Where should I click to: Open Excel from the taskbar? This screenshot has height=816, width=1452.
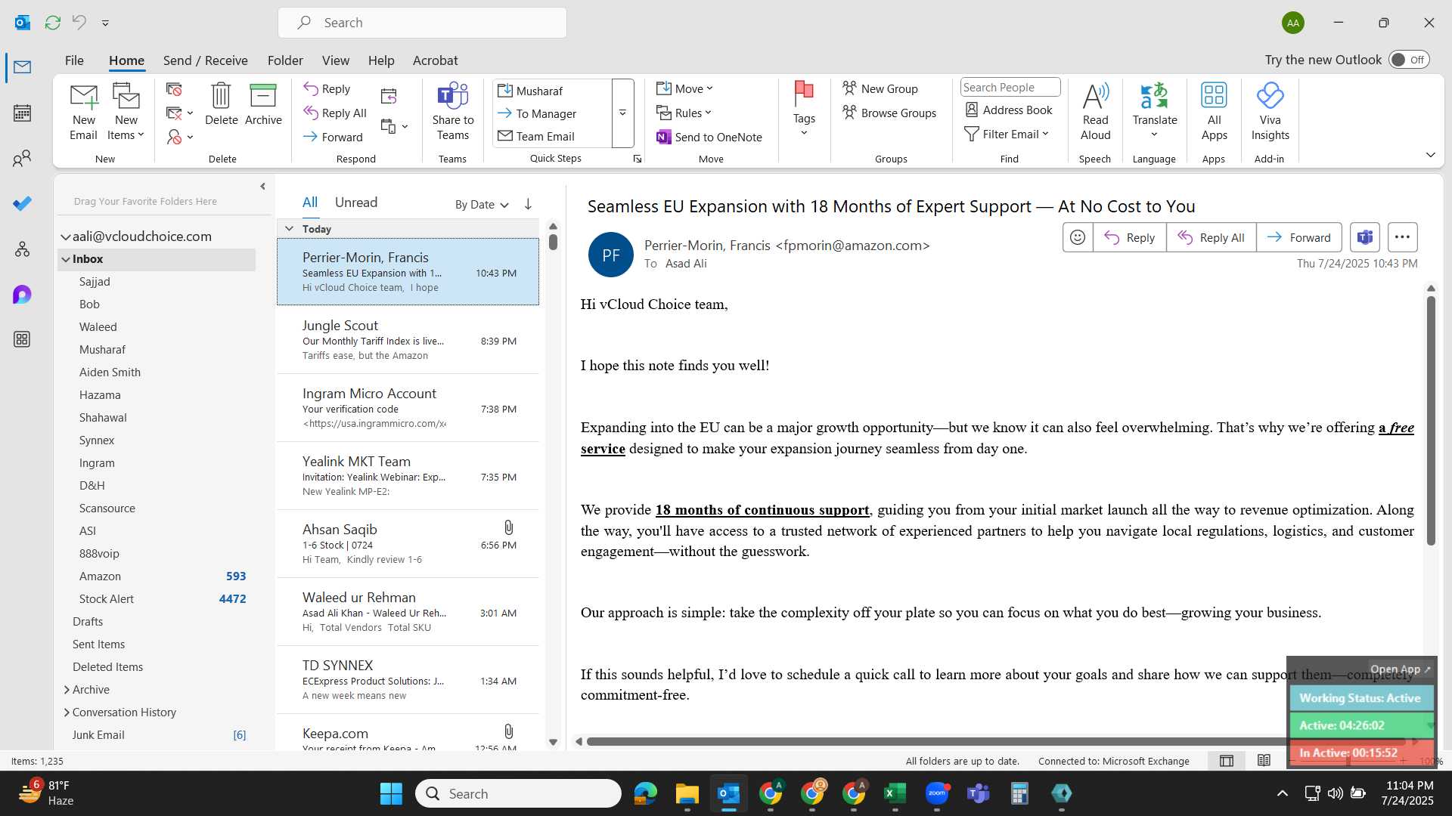[x=895, y=793]
